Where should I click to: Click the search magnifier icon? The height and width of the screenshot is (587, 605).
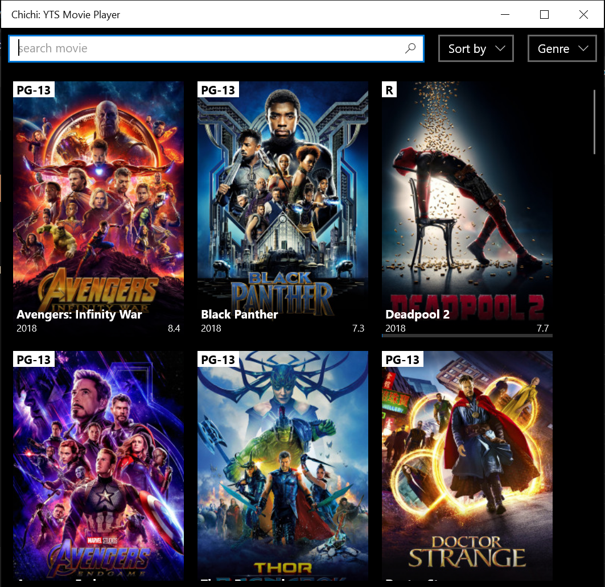point(410,48)
